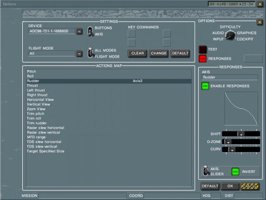Select the Right thrust action row
This screenshot has height=200, width=266.
click(109, 95)
